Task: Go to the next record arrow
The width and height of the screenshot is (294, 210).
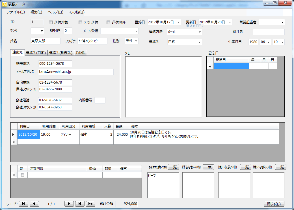Action: [69, 204]
